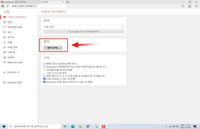
Task: Open File Explorer from the taskbar
Action: [81, 126]
